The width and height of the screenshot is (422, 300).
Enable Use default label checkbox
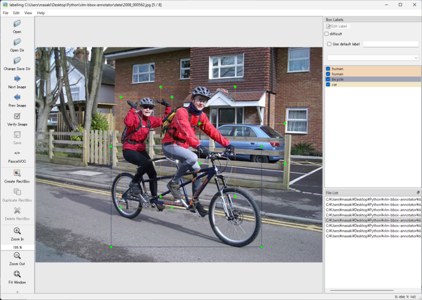pyautogui.click(x=329, y=44)
